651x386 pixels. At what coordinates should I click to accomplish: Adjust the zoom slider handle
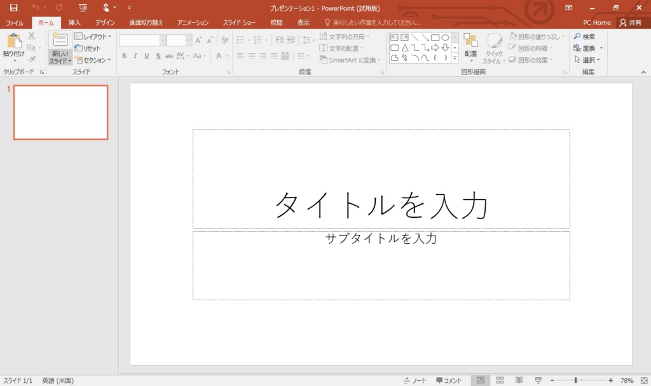tap(575, 380)
